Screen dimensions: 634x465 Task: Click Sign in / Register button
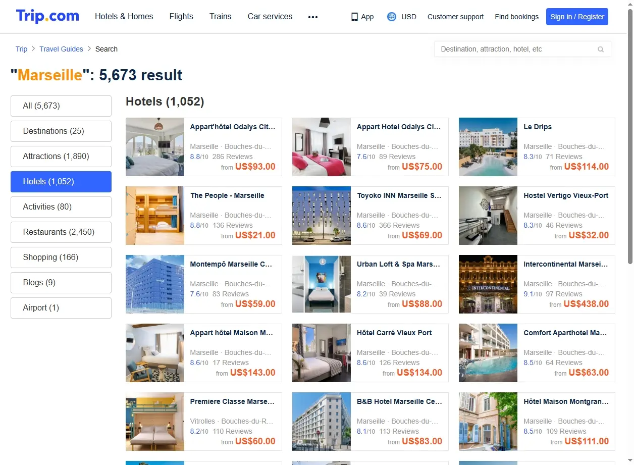click(x=577, y=17)
